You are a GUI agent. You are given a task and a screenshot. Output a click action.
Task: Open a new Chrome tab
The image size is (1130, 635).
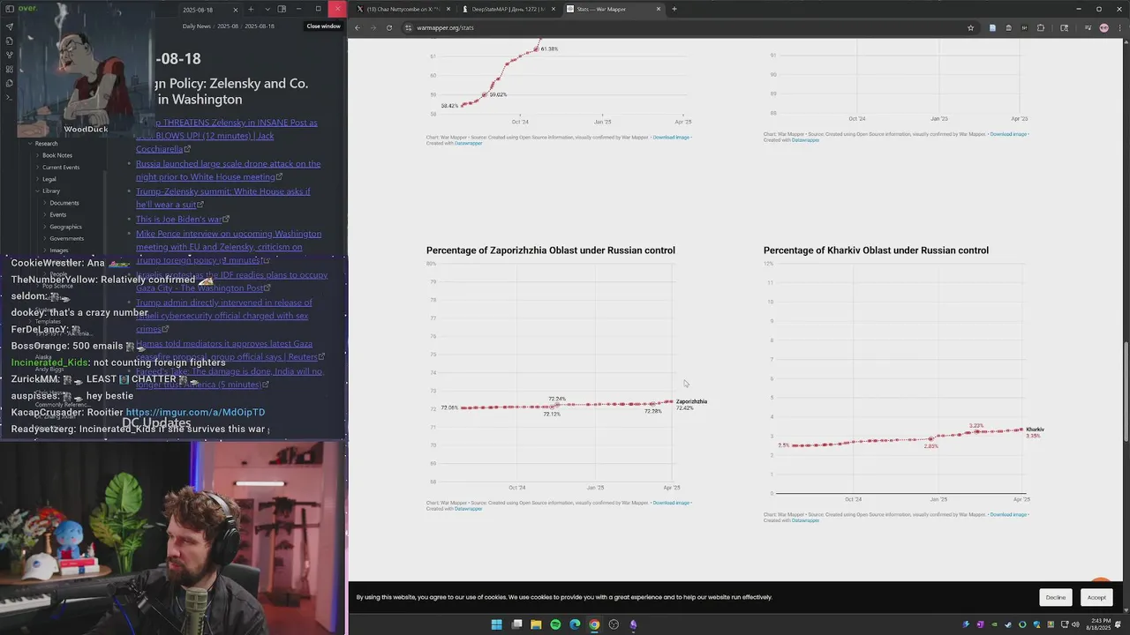pyautogui.click(x=674, y=9)
